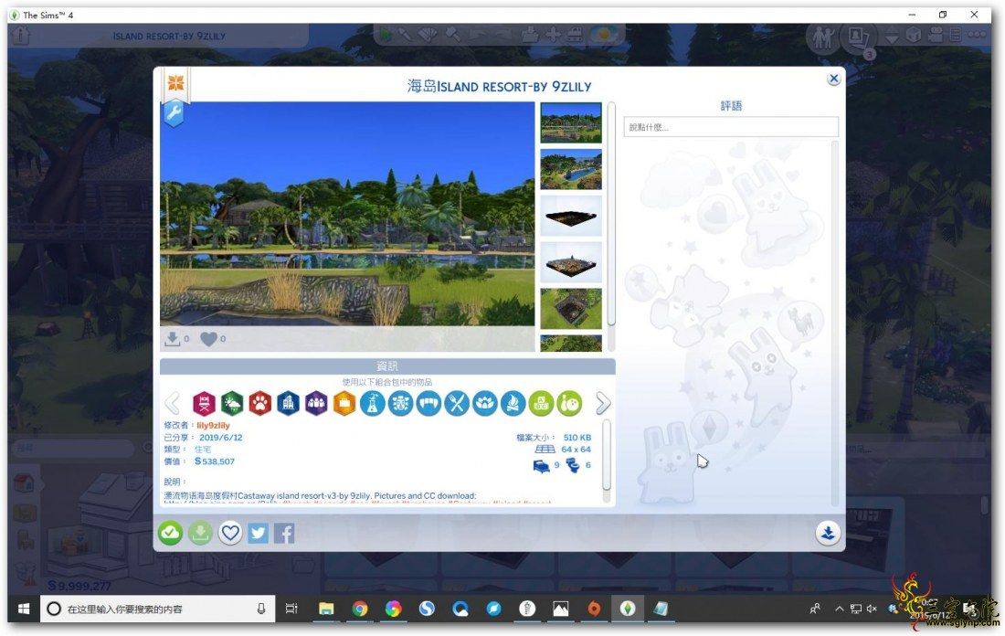The width and height of the screenshot is (1005, 636).
Task: Show hidden system tray icons
Action: pyautogui.click(x=839, y=609)
